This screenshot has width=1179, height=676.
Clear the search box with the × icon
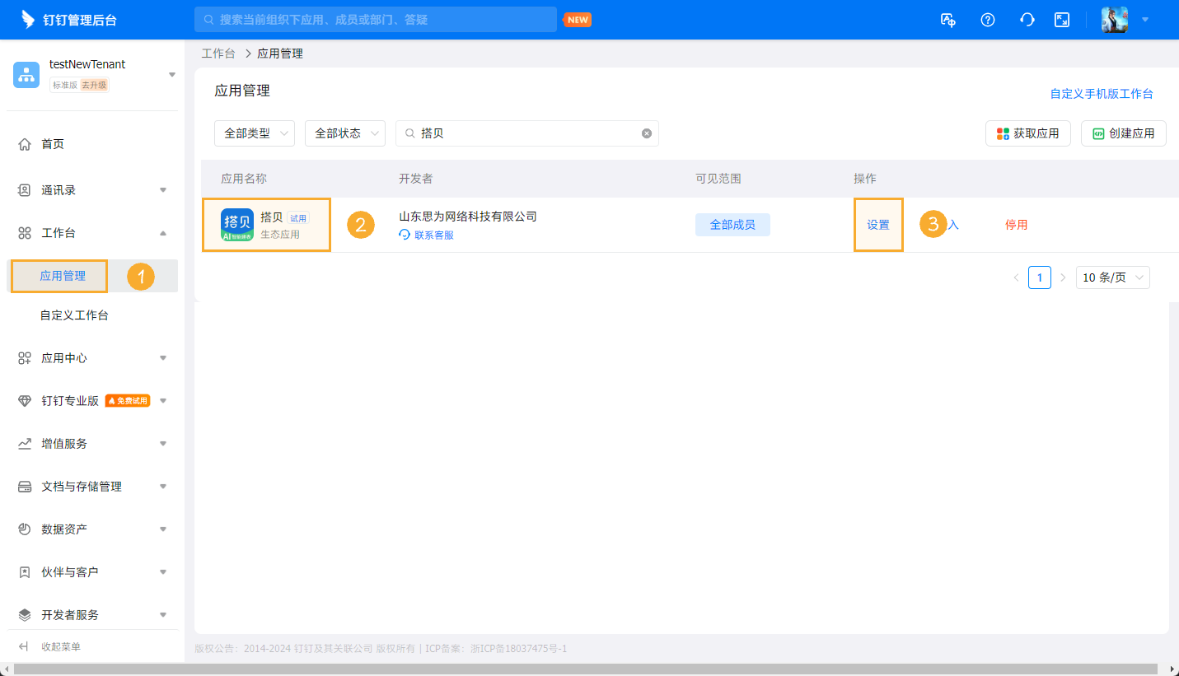pos(647,133)
